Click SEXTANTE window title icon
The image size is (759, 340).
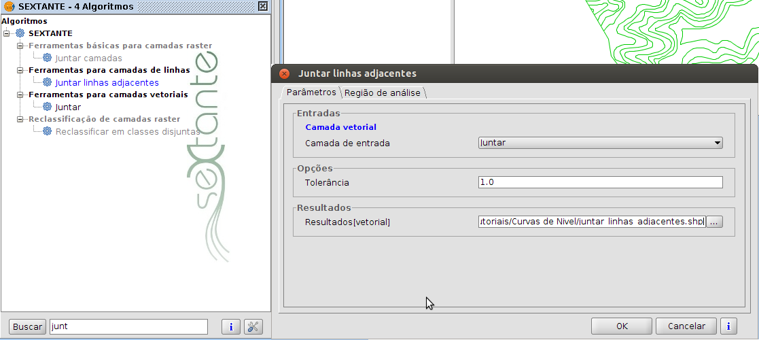(x=9, y=6)
